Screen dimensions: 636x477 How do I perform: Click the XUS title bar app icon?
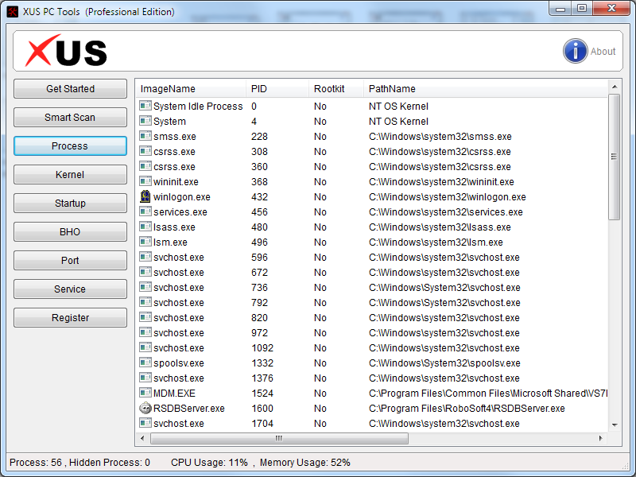coord(13,12)
